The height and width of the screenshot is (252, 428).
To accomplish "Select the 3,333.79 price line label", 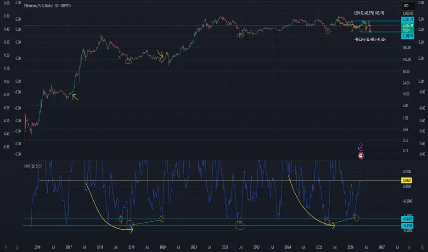I will pyautogui.click(x=407, y=20).
